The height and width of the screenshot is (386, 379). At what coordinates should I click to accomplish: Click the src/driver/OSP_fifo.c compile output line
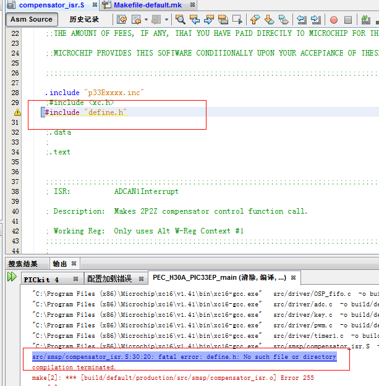pyautogui.click(x=205, y=294)
